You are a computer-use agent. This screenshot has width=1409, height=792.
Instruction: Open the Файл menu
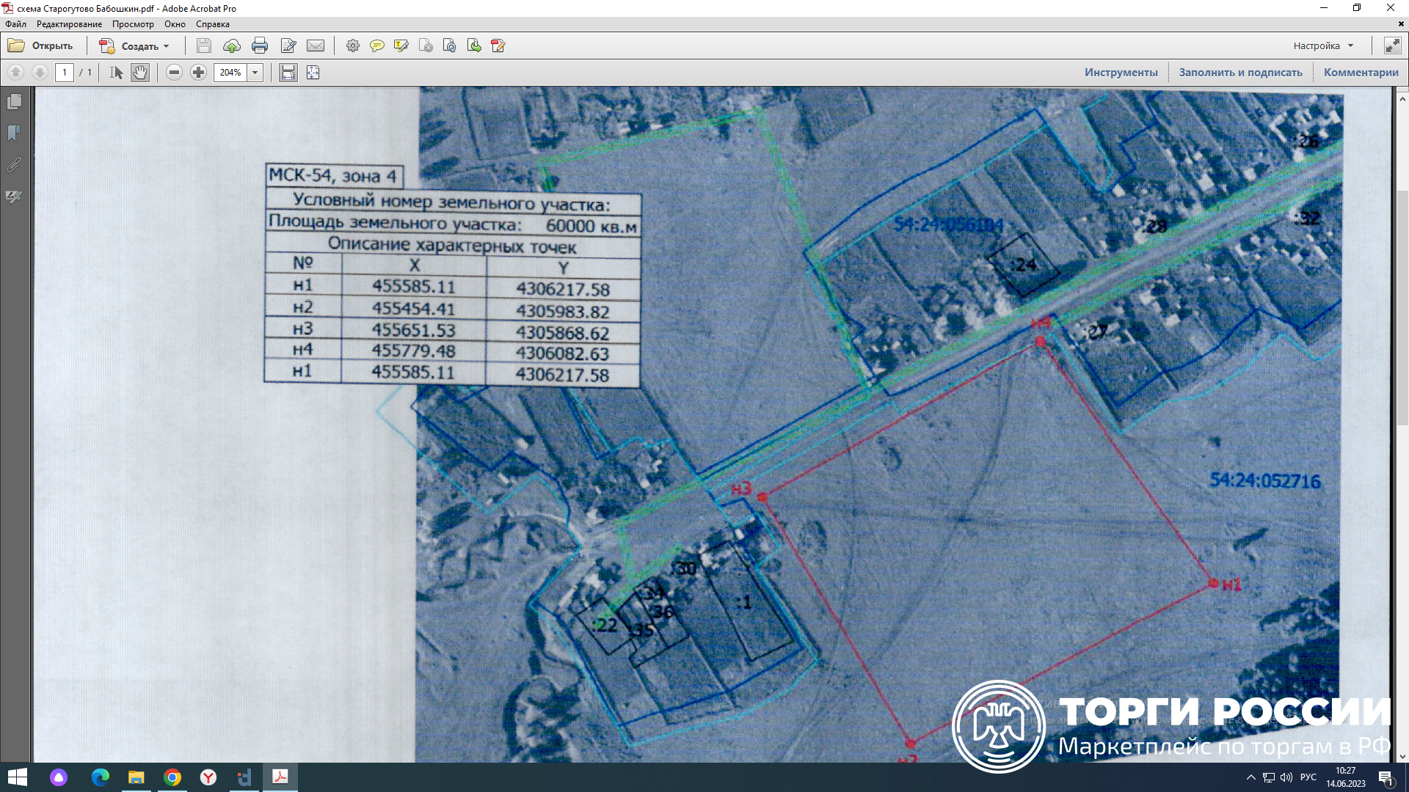15,24
